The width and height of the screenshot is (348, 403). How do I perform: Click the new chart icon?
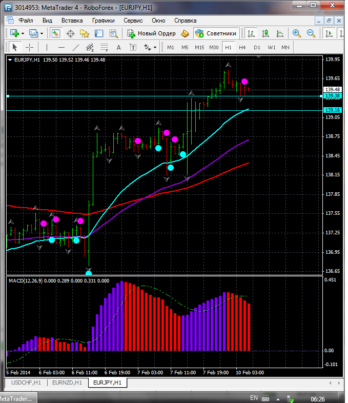click(x=14, y=33)
